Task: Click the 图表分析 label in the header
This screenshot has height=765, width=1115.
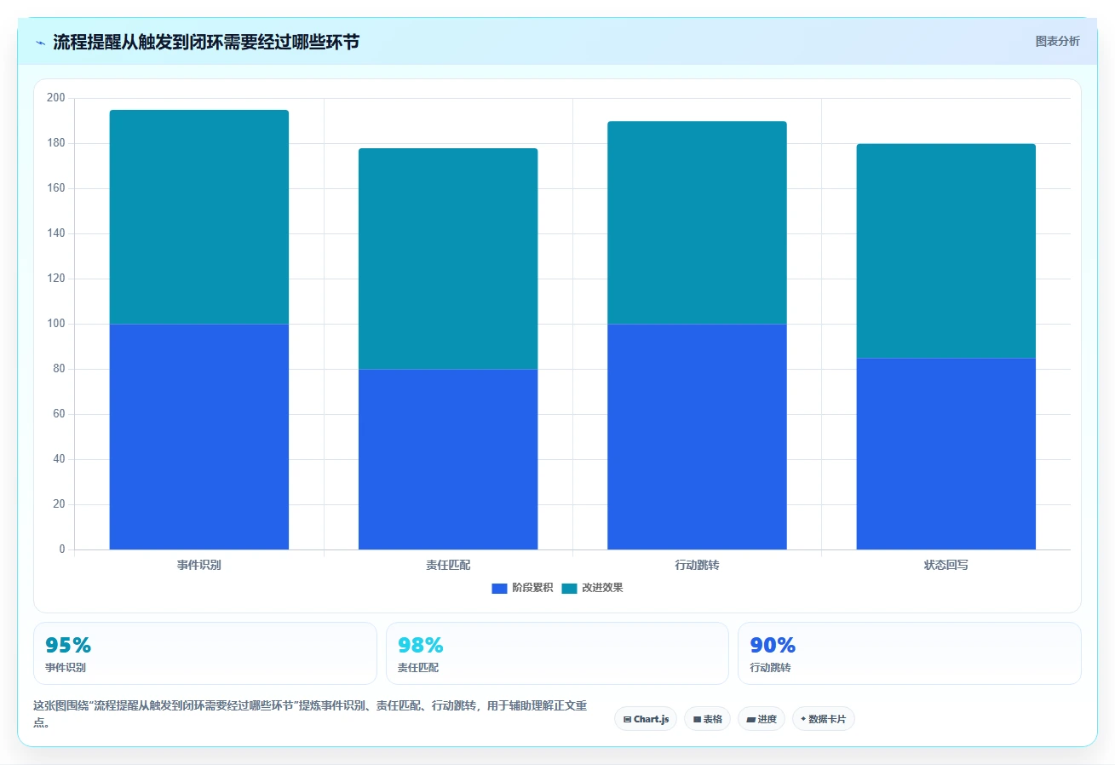Action: [x=1057, y=41]
